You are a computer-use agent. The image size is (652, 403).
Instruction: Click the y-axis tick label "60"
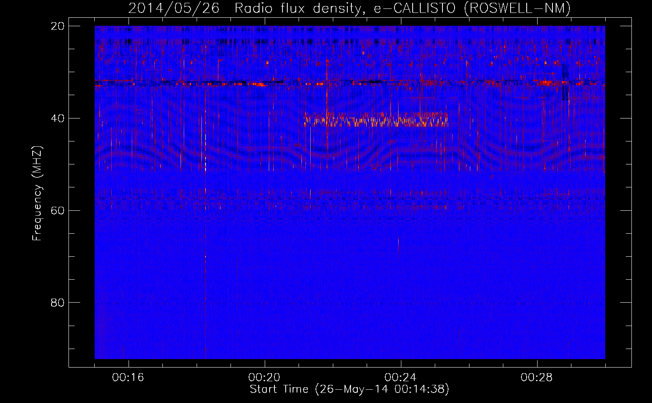click(58, 210)
